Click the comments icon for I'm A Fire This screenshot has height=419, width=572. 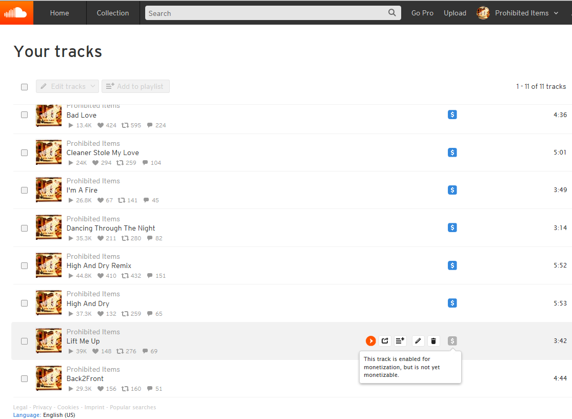[x=146, y=200]
